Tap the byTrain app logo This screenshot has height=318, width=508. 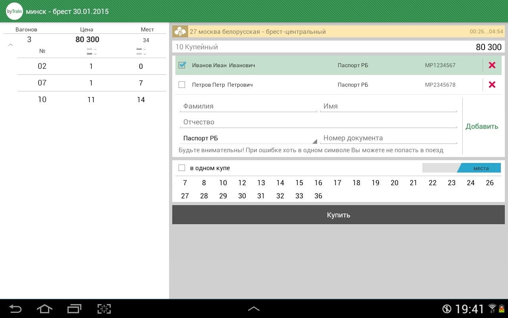click(14, 12)
